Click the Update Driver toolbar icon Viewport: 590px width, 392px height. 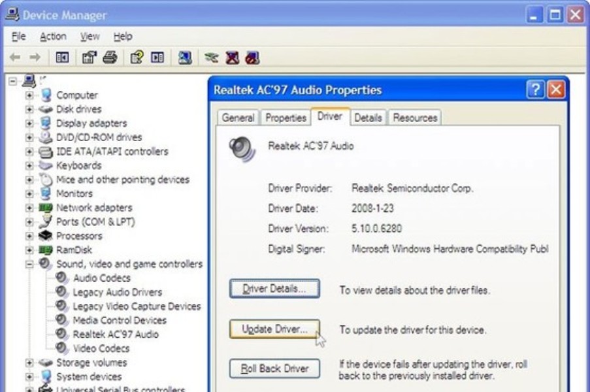coord(211,57)
